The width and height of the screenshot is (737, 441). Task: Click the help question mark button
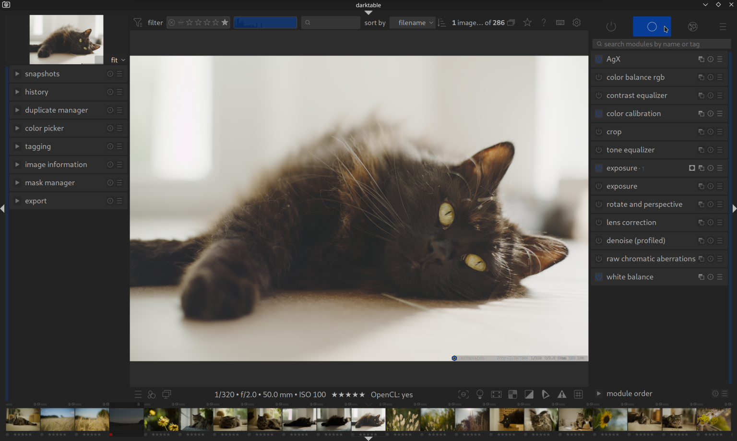(x=544, y=22)
